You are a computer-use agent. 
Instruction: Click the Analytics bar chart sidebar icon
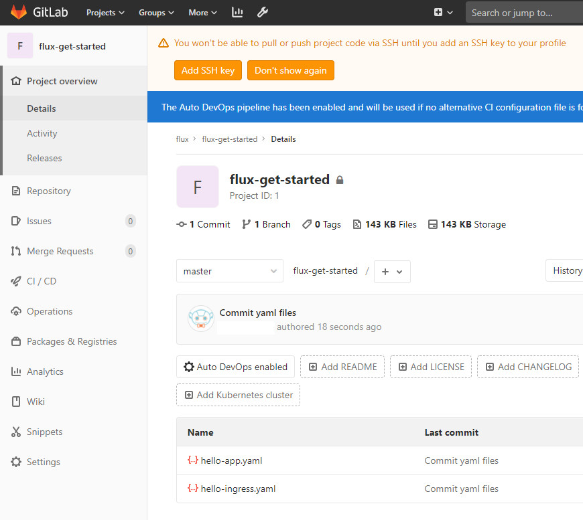point(16,371)
